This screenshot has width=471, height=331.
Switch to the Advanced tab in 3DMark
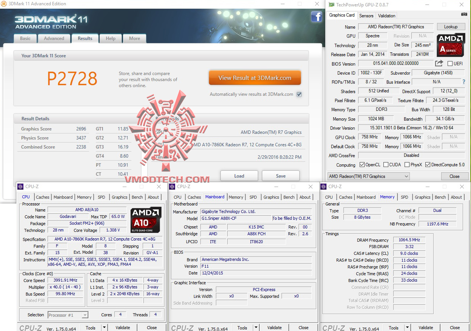click(x=54, y=38)
